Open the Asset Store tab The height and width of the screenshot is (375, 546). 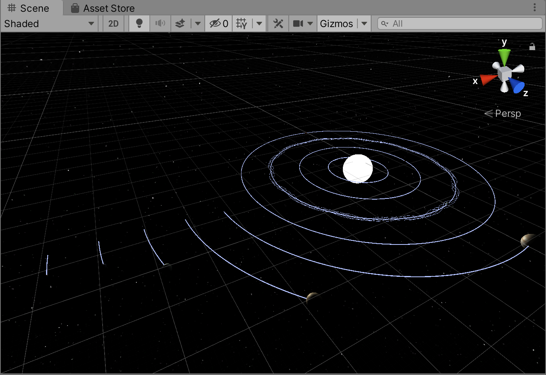coord(103,8)
